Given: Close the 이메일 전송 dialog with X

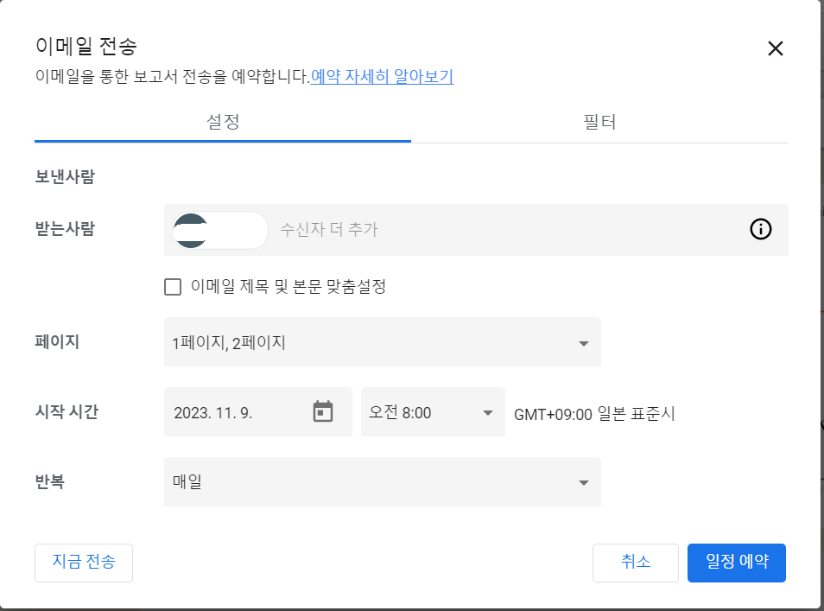Looking at the screenshot, I should pos(775,48).
